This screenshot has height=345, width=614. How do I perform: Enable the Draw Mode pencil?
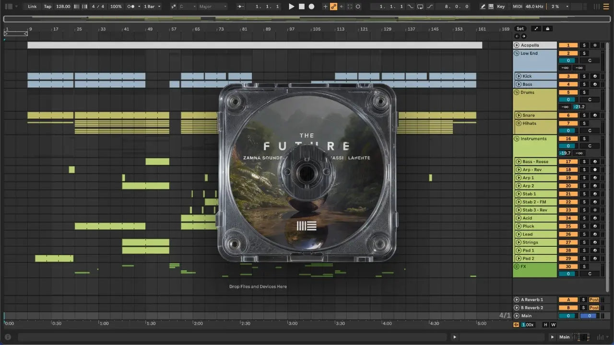click(x=483, y=7)
